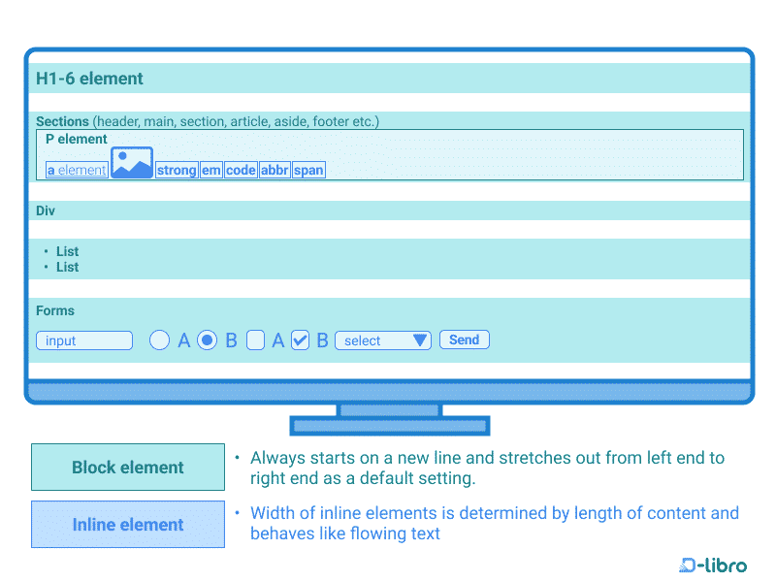Uncheck the checked checkbox next to B
The image size is (776, 582).
tap(300, 339)
